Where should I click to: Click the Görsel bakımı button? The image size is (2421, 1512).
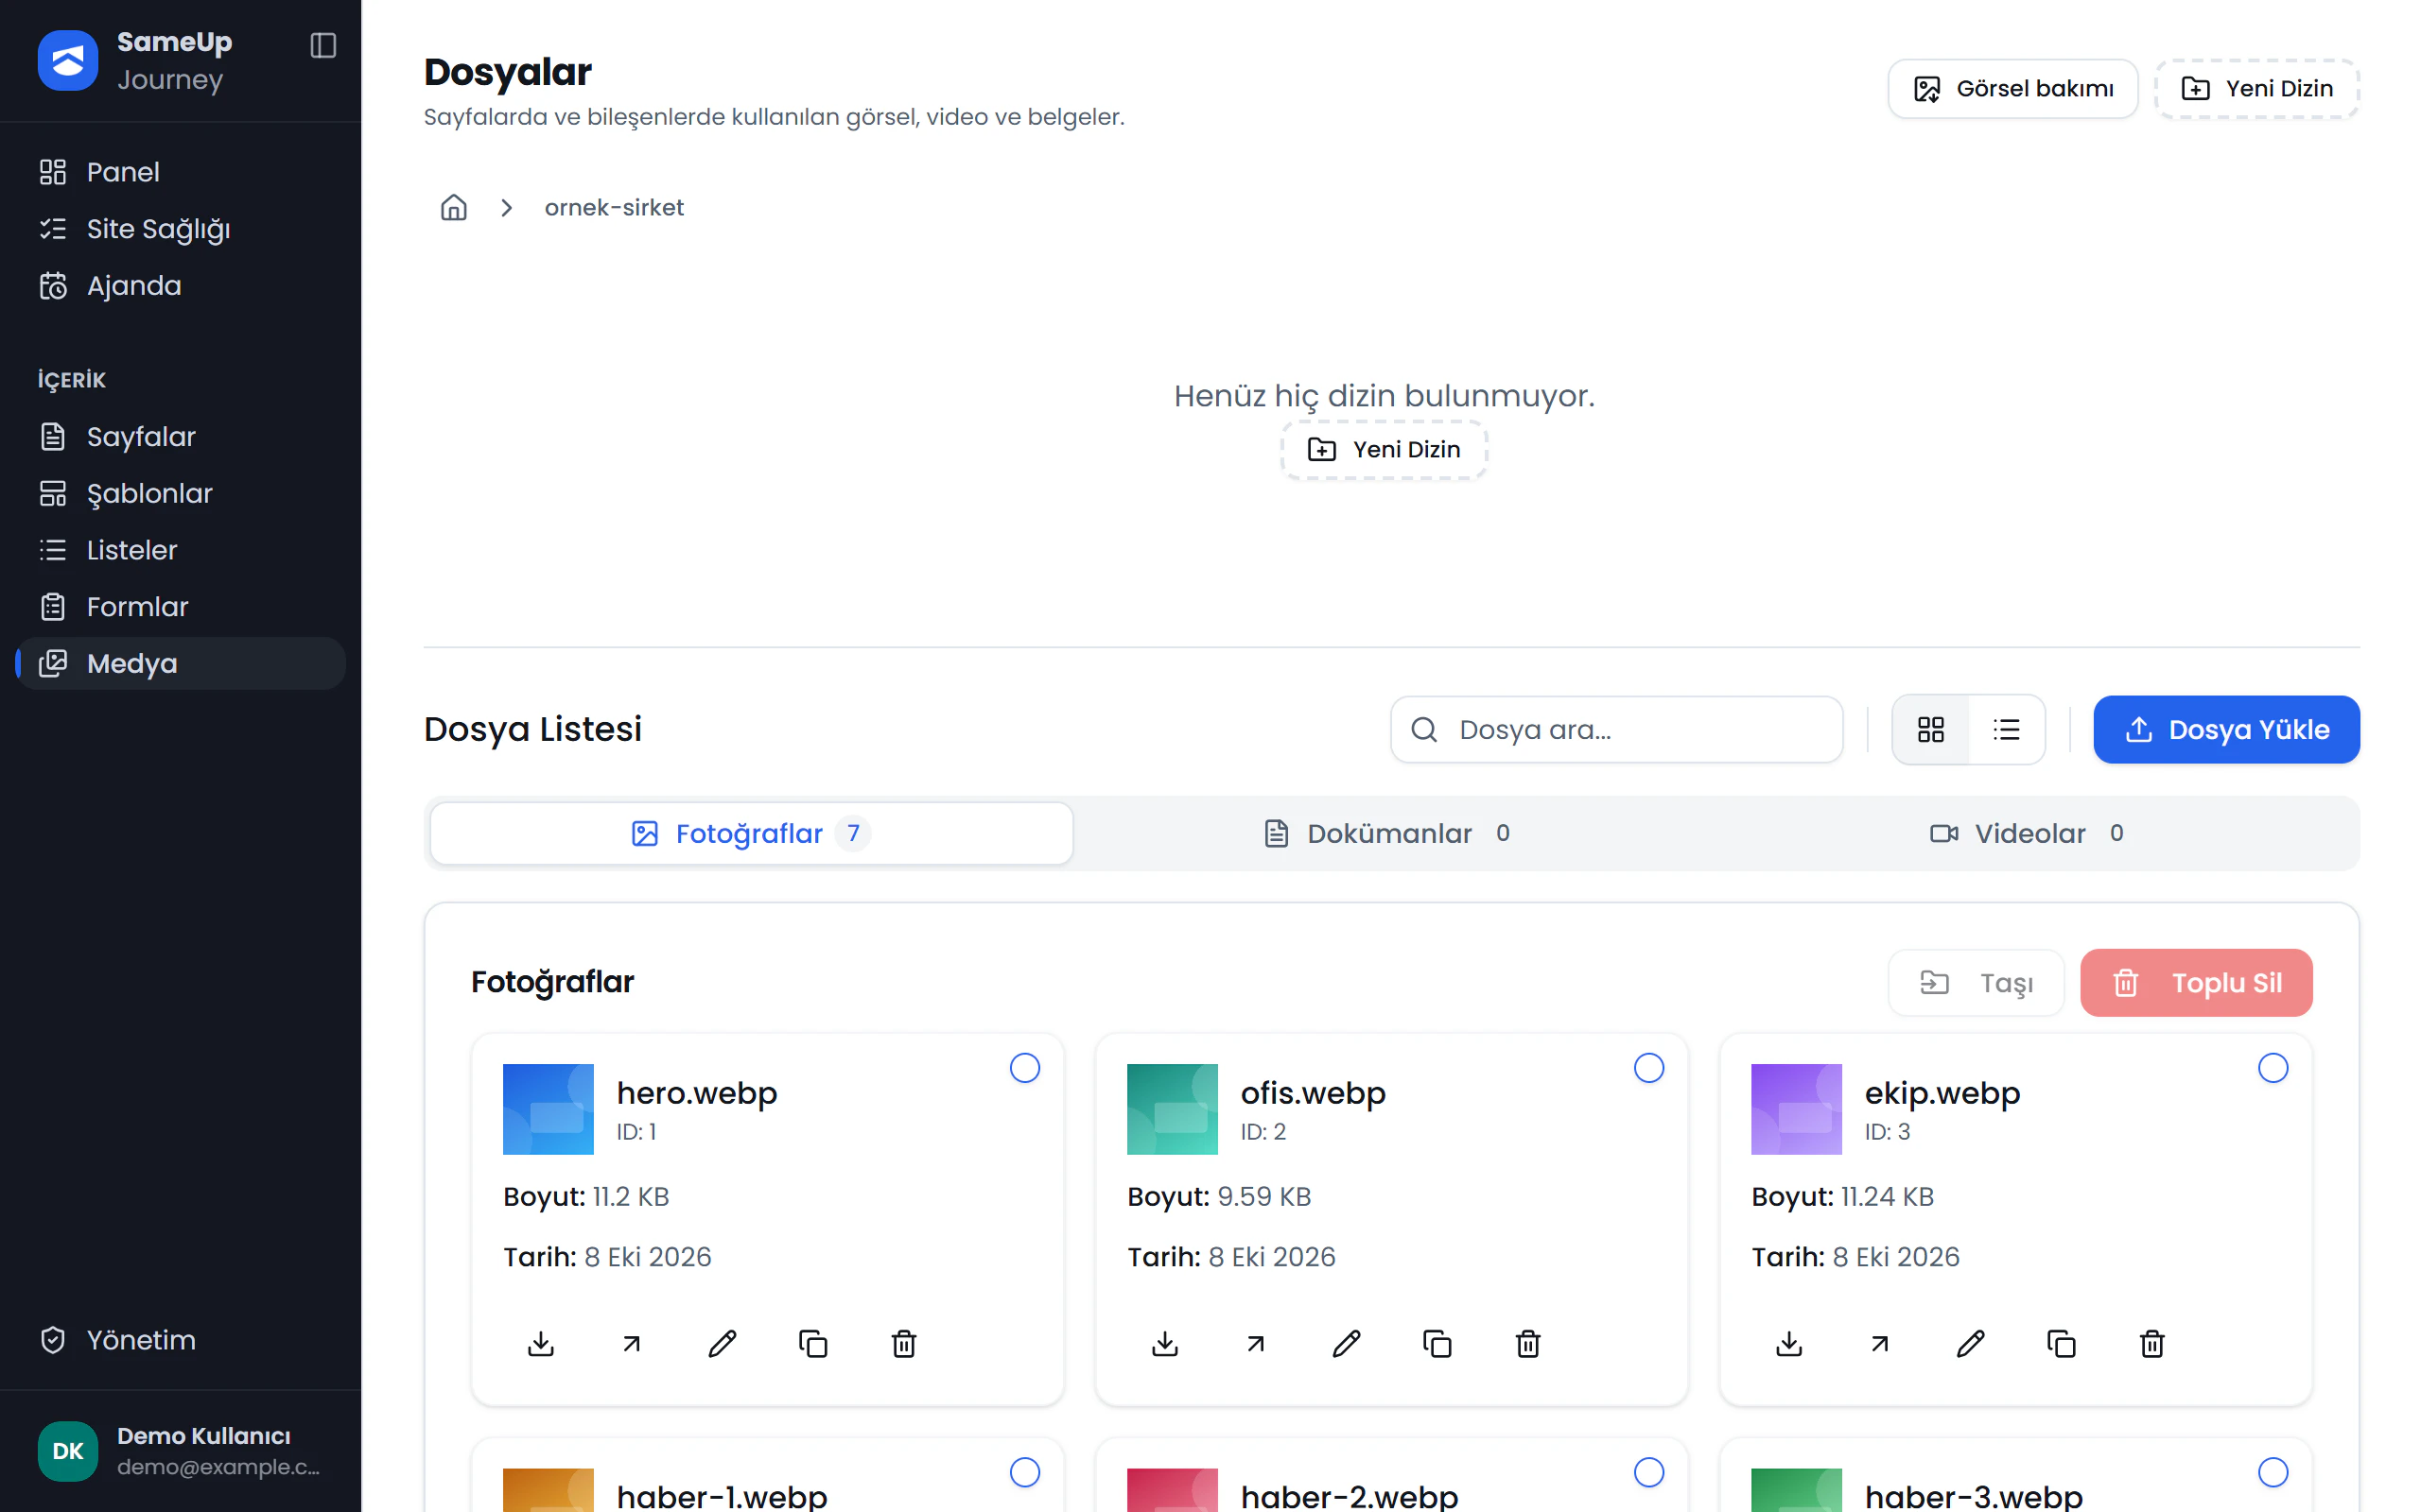click(x=2012, y=88)
